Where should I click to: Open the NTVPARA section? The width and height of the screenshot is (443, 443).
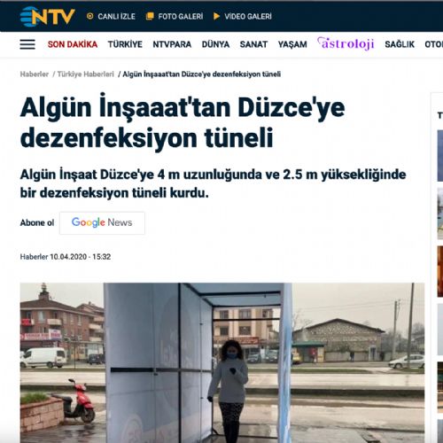172,44
